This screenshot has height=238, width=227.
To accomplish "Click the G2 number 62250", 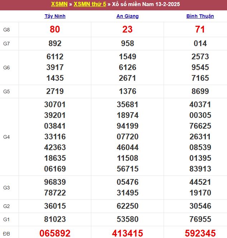I will pyautogui.click(x=127, y=206).
